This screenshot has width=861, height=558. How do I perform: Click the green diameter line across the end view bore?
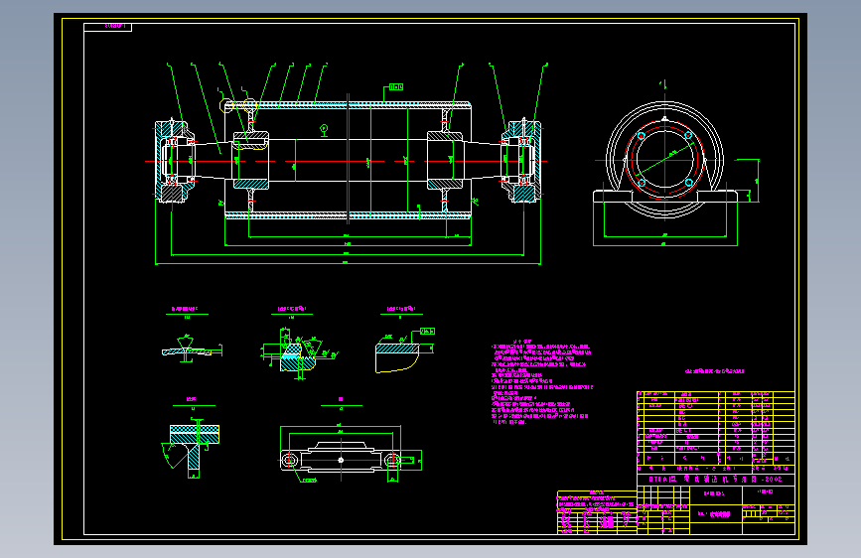[665, 161]
